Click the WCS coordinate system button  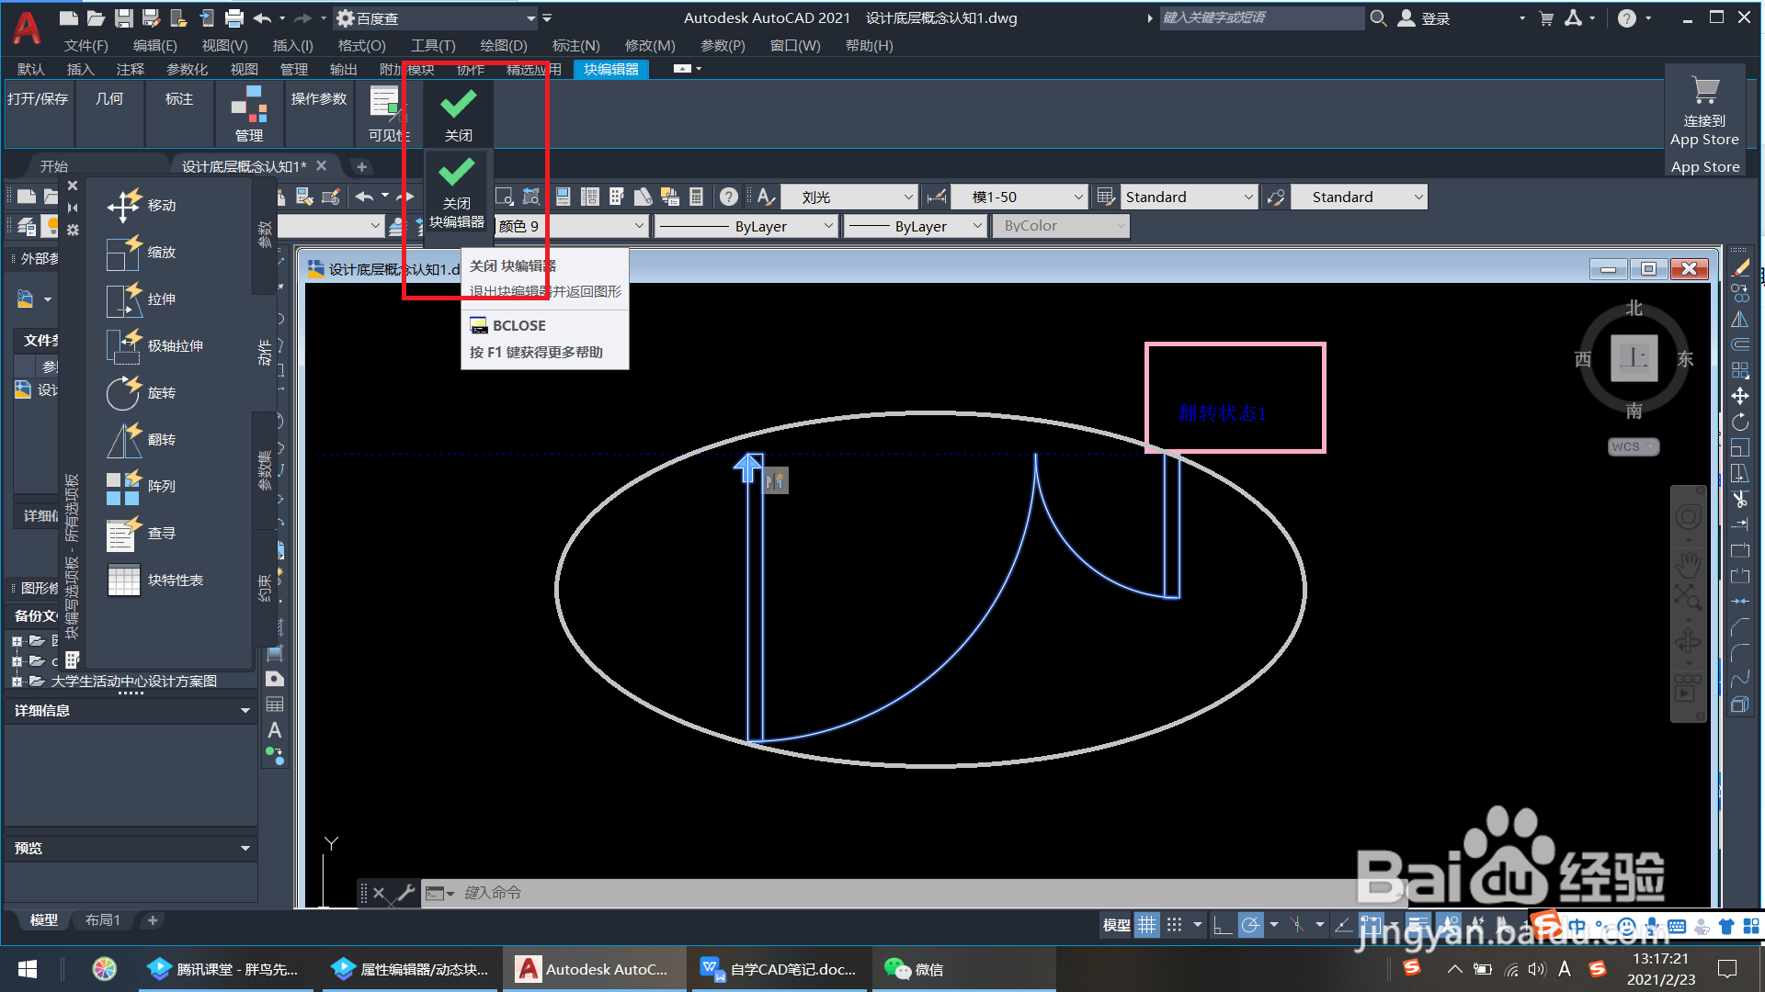click(1633, 446)
